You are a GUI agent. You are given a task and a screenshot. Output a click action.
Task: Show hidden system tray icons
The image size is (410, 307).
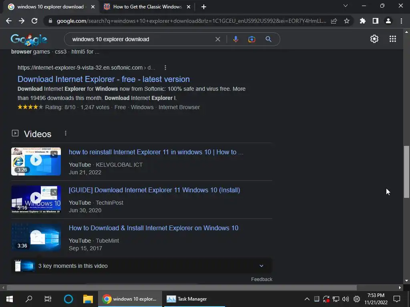(307, 299)
